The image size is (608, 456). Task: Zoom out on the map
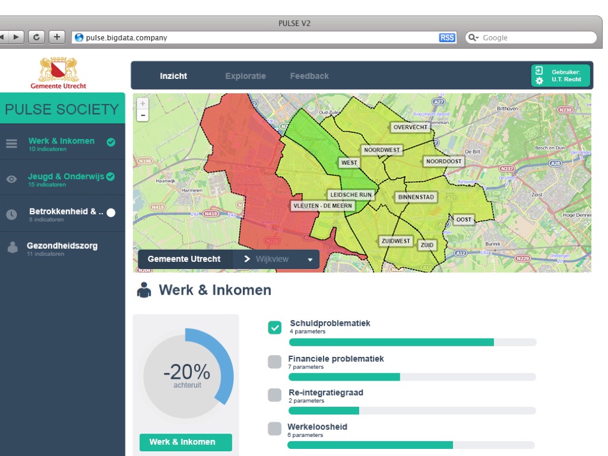coord(142,115)
